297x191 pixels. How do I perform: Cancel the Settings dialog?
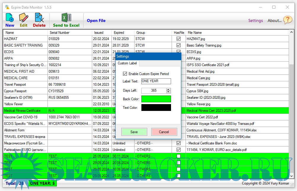point(164,132)
